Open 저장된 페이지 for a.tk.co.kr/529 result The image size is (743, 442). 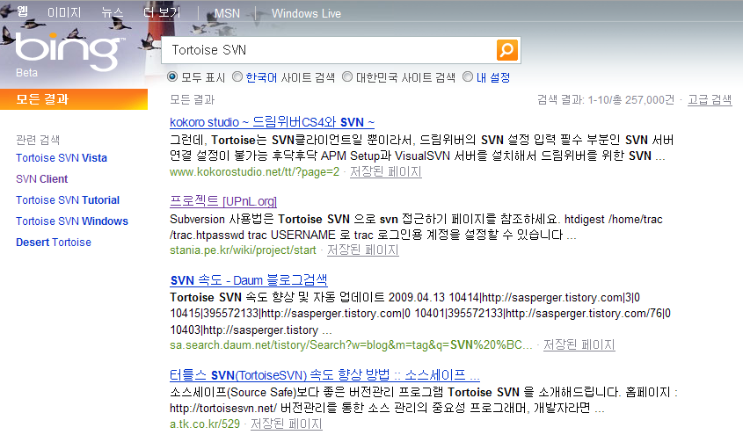(x=286, y=424)
